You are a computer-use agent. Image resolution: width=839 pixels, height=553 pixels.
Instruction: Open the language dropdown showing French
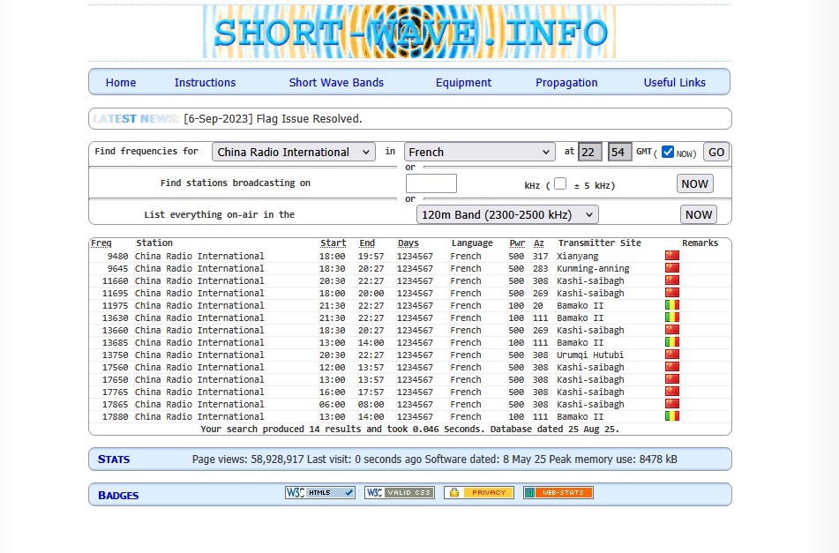point(479,152)
